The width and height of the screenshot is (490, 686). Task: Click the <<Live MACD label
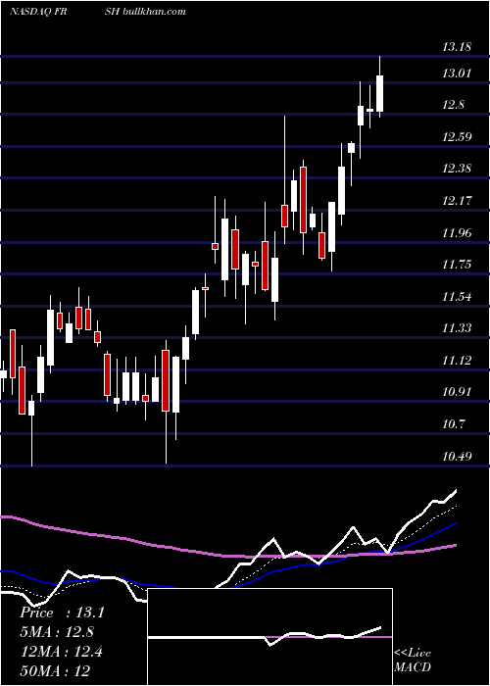click(413, 660)
